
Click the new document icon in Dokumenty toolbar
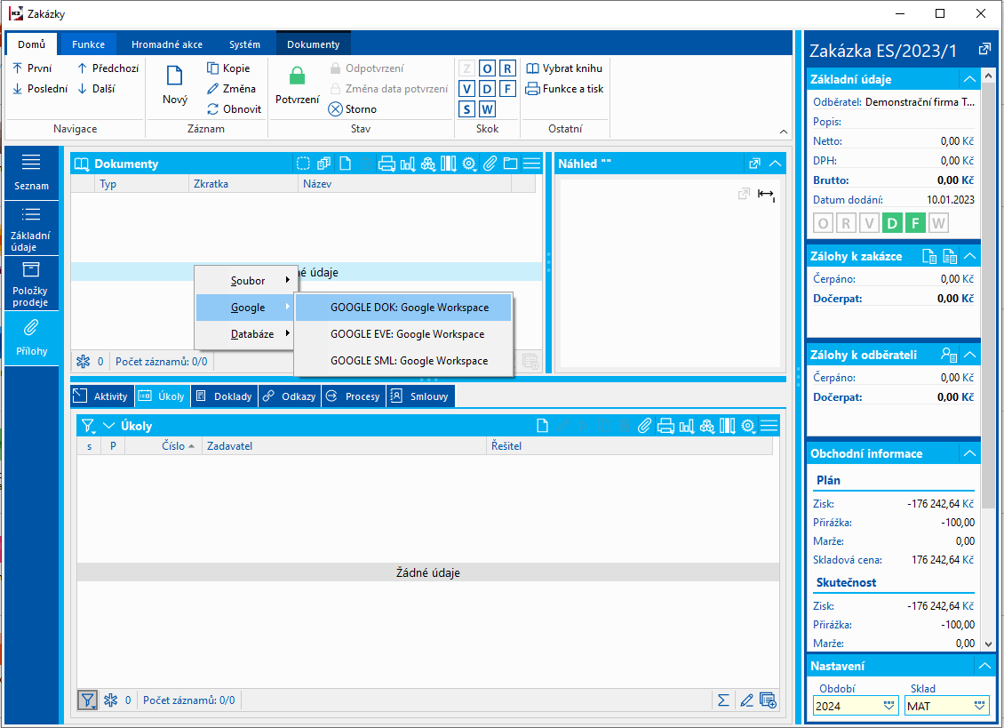point(345,164)
